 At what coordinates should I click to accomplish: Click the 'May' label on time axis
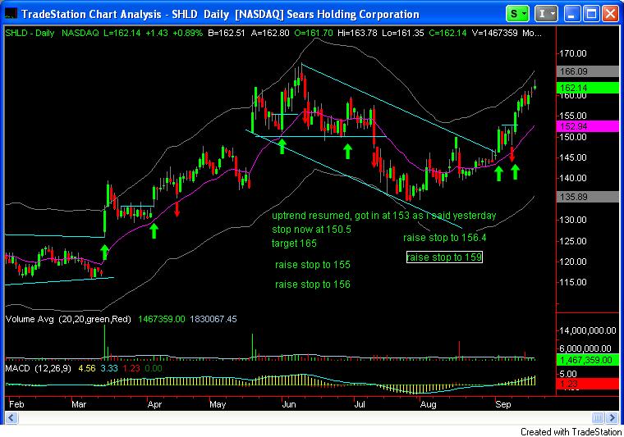[x=218, y=404]
